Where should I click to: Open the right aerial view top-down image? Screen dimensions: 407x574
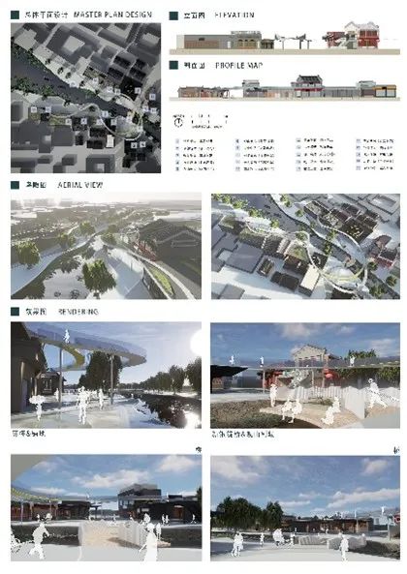click(305, 246)
